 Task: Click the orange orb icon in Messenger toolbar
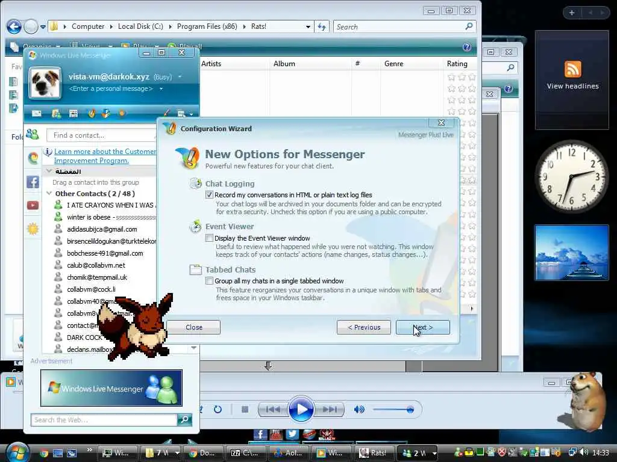click(122, 113)
